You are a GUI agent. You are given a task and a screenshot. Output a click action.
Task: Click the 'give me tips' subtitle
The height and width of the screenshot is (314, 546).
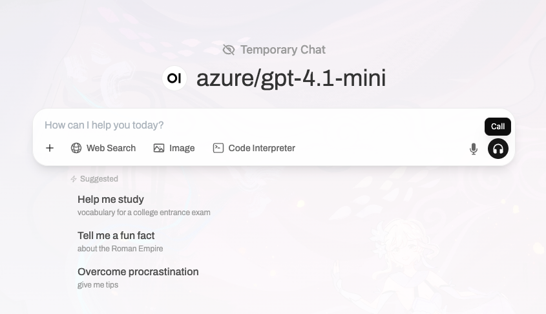98,285
